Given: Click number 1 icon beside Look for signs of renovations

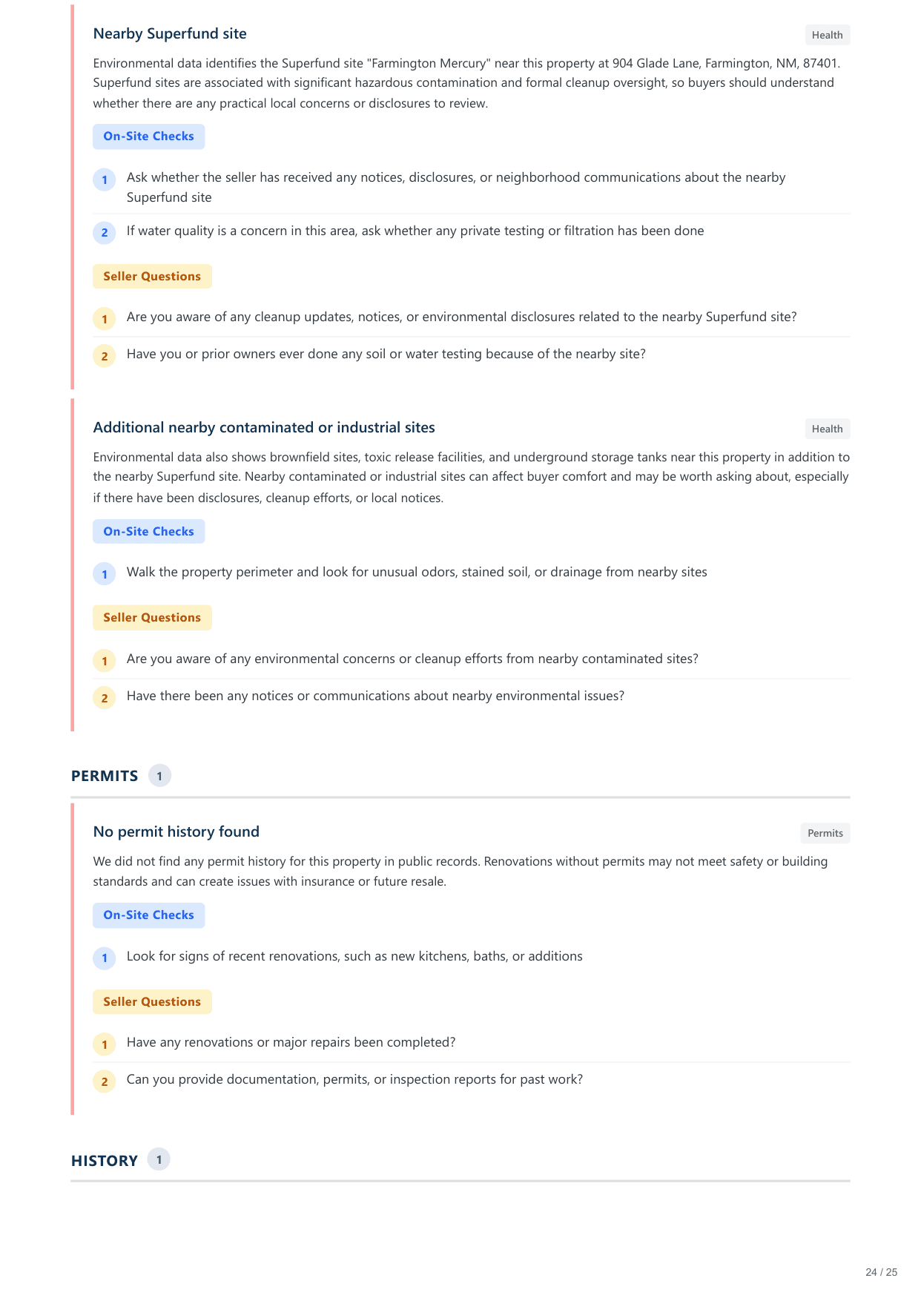Looking at the screenshot, I should (x=105, y=958).
